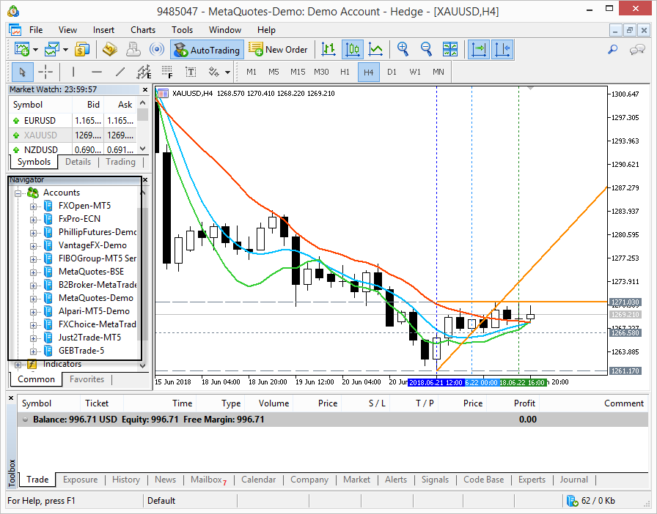Open the Toolbox printer-style icon
This screenshot has height=514, width=657.
[133, 50]
